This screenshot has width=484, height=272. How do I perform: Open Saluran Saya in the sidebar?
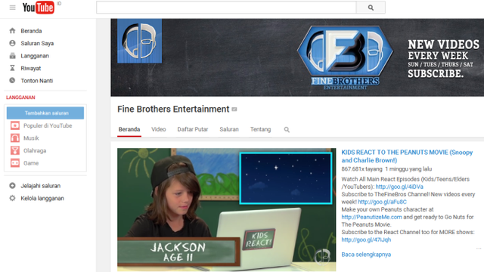(37, 44)
